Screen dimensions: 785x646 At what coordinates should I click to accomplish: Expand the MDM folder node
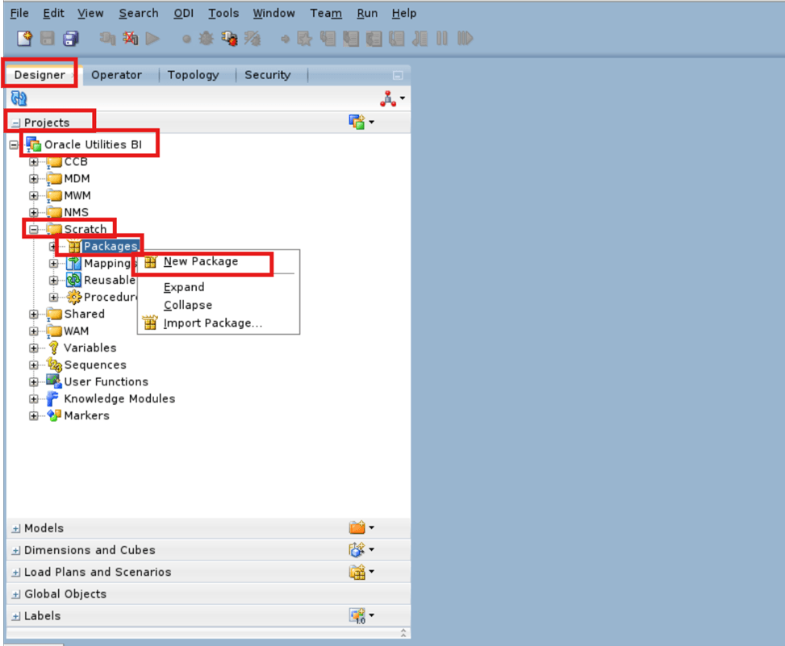tap(32, 178)
